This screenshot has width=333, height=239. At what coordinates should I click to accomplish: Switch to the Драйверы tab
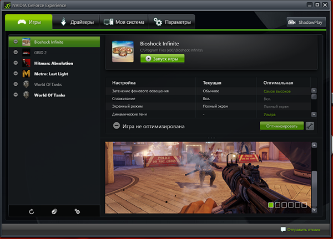pyautogui.click(x=76, y=22)
